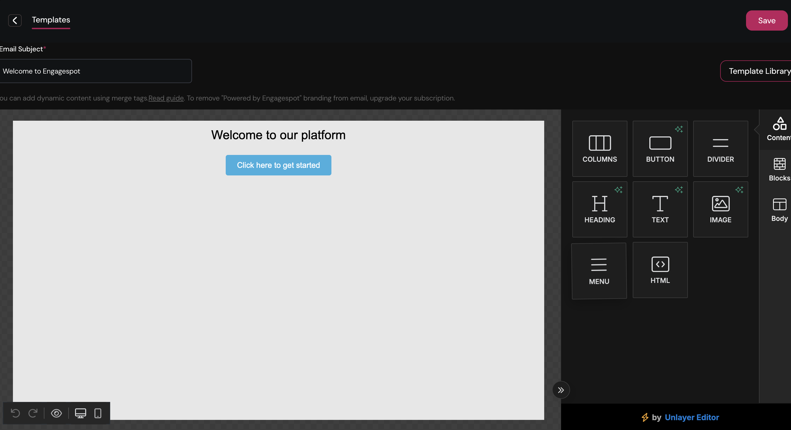
Task: Click the AI sparkle on Button tile
Action: (679, 129)
